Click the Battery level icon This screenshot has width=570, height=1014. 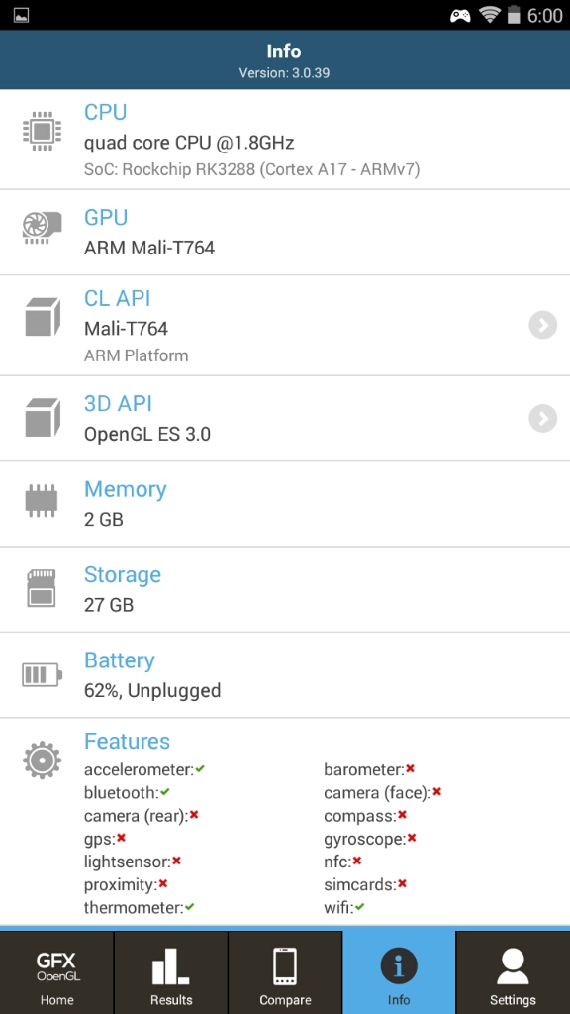click(42, 674)
